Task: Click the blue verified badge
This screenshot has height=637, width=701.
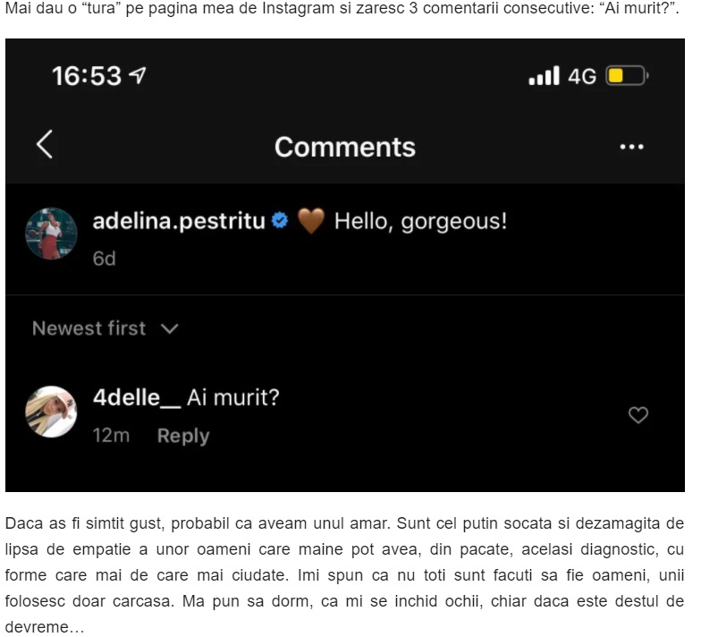Action: coord(280,221)
